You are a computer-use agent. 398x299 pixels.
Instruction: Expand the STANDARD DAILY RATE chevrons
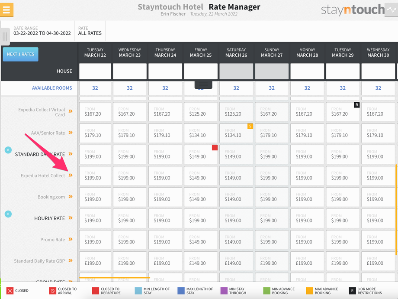(71, 154)
